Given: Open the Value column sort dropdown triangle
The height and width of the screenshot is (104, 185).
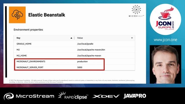Looking at the screenshot, I should tap(132, 38).
